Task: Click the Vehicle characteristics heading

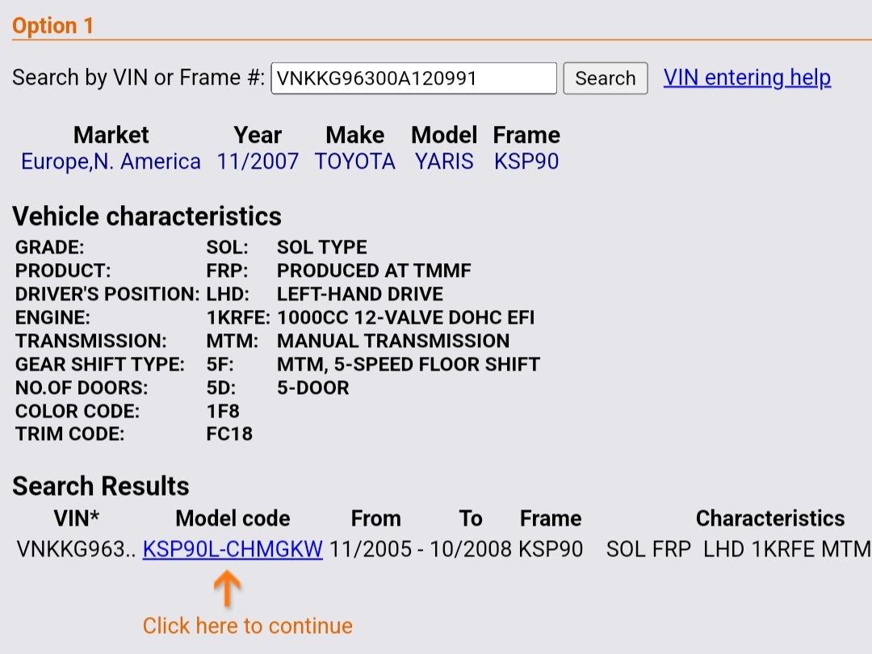Action: pyautogui.click(x=147, y=216)
